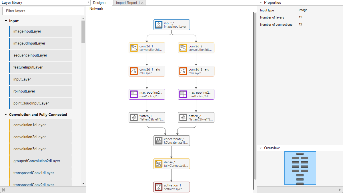Open the three-dot document actions menu
The height and width of the screenshot is (193, 343).
251,3
